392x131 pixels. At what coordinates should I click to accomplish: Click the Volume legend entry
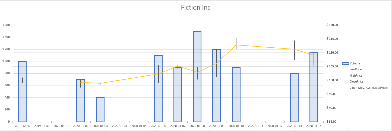click(355, 63)
